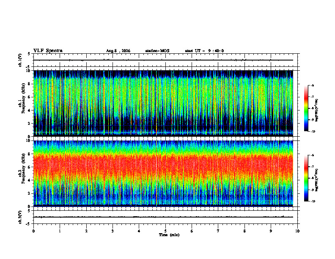Click time axis tick label "7"
This screenshot has width=335, height=259.
[x=218, y=231]
